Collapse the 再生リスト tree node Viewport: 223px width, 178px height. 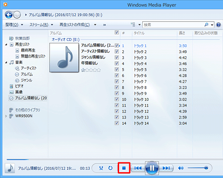point(6,44)
